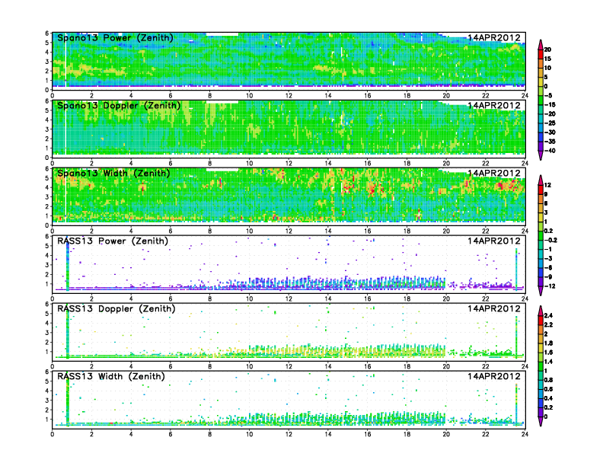The height and width of the screenshot is (466, 603).
Task: Pick the red segment beside colorbar label 15
Action: [x=541, y=54]
